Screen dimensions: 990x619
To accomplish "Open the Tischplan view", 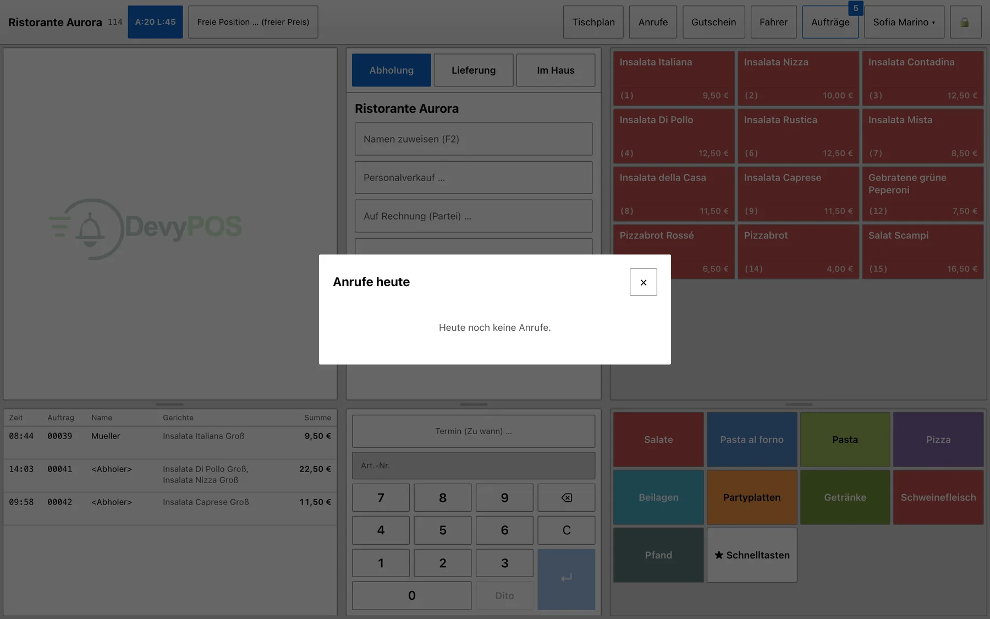I will [593, 22].
